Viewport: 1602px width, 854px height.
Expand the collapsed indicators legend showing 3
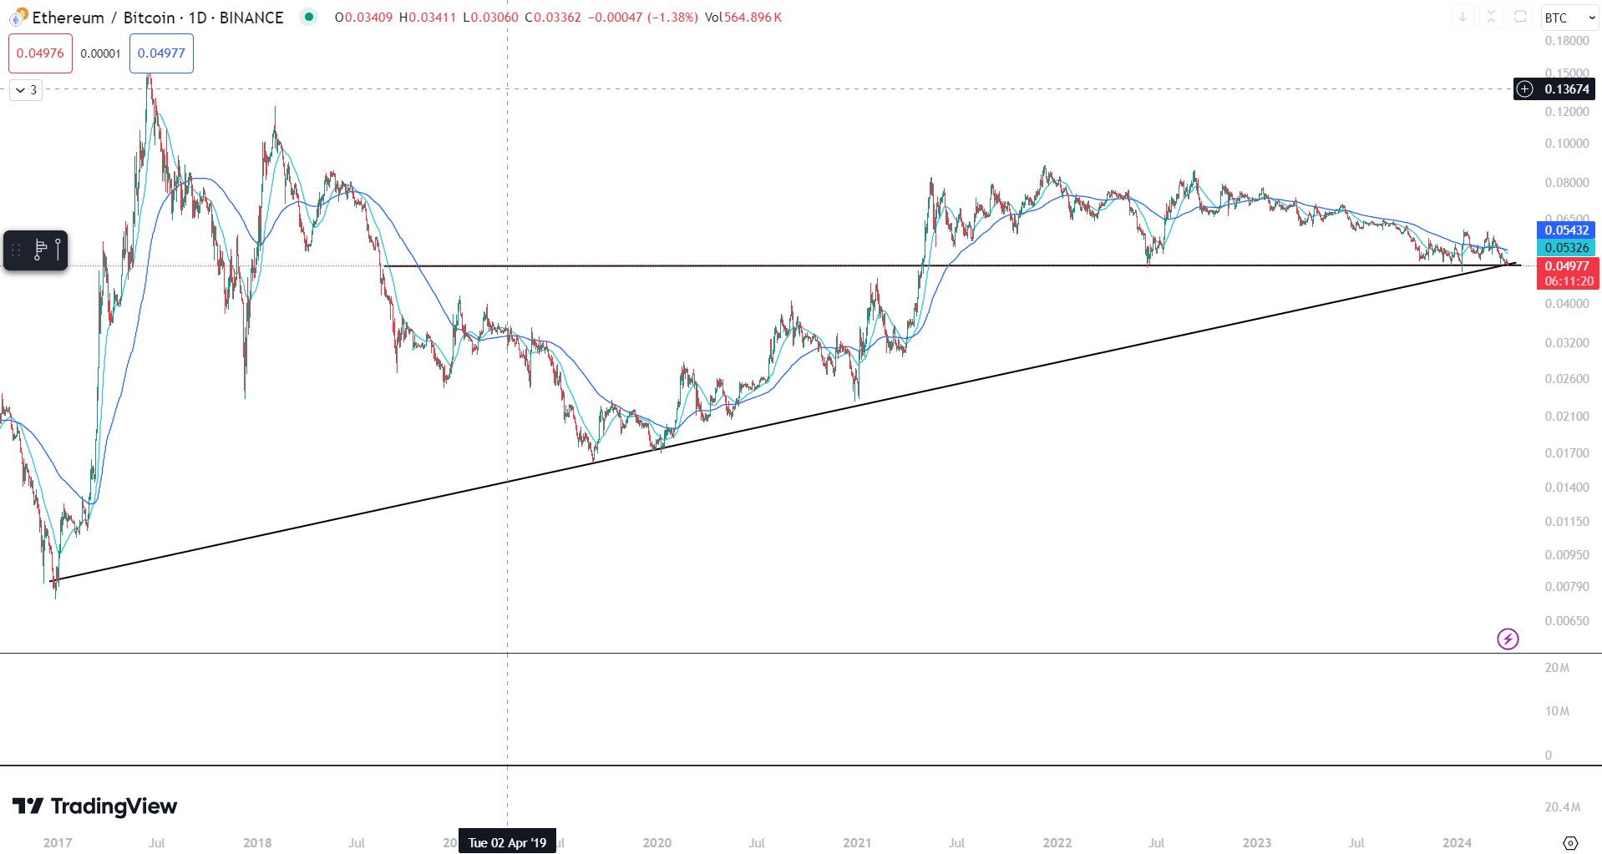26,90
